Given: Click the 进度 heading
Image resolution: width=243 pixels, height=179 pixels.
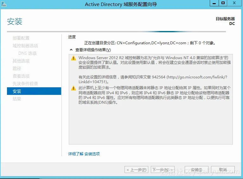Looking at the screenshot, I should point(72,37).
